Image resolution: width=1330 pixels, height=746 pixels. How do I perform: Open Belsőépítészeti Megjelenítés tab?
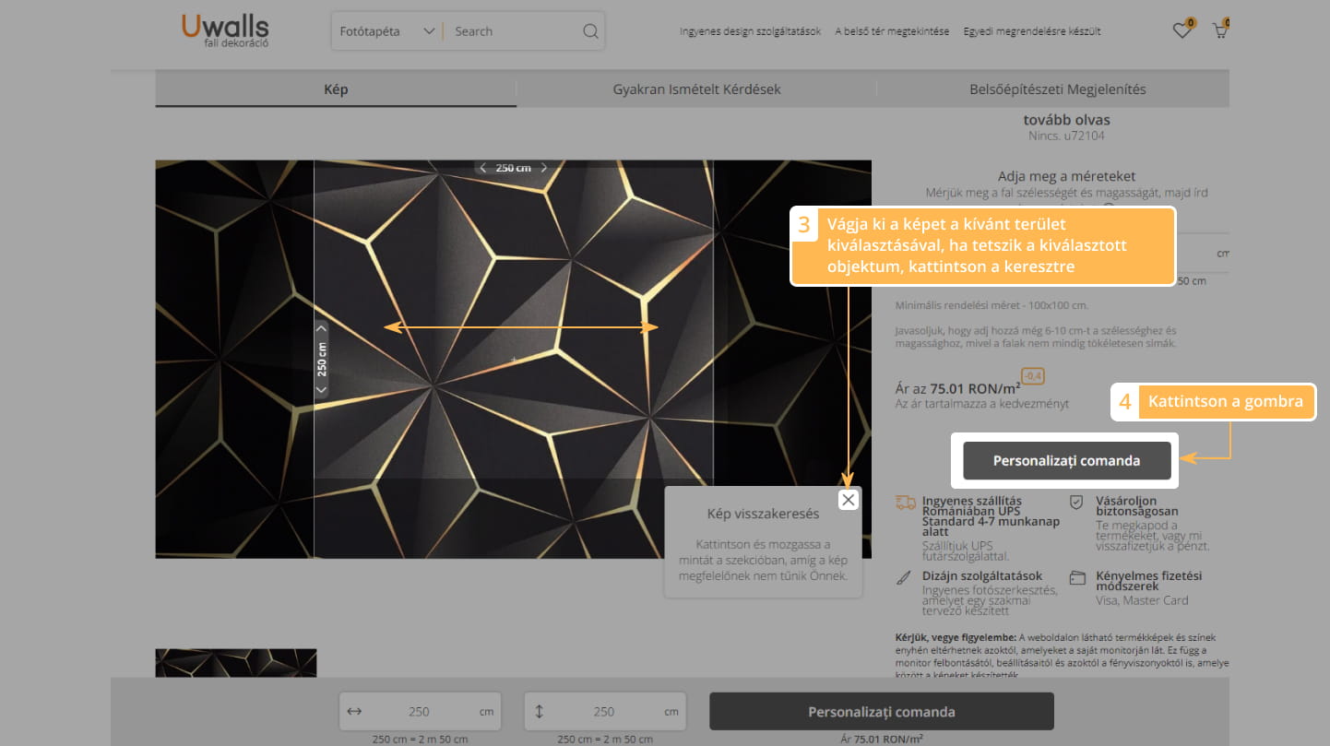click(x=1057, y=89)
